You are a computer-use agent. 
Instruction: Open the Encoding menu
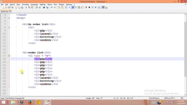(25, 5)
